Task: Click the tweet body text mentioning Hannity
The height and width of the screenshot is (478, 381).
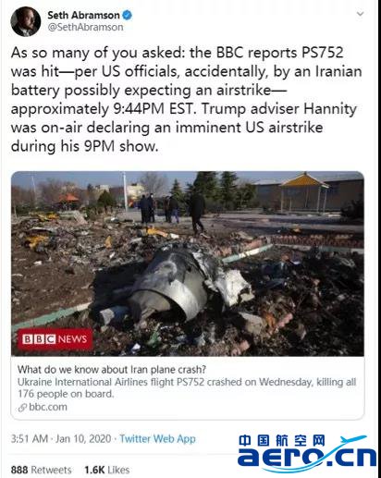Action: click(187, 99)
